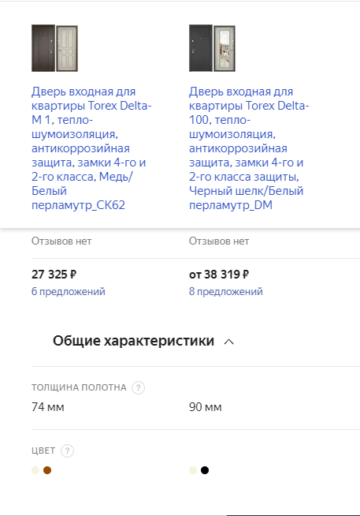Image resolution: width=360 pixels, height=516 pixels.
Task: View the 8 предложений offers link
Action: [x=225, y=292]
